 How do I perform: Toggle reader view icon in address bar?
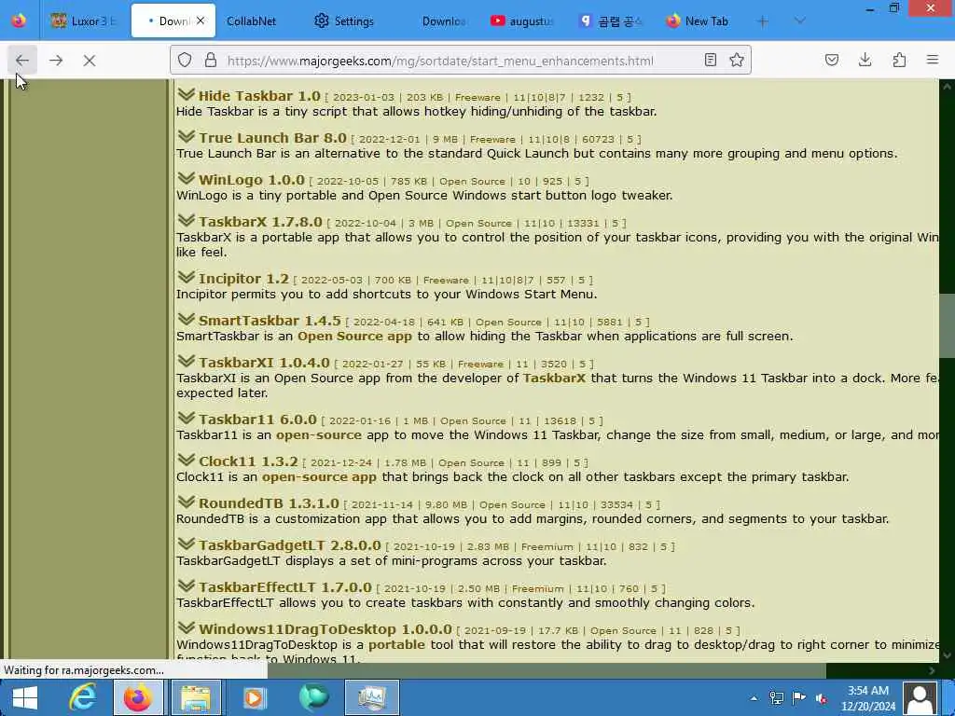click(x=710, y=60)
